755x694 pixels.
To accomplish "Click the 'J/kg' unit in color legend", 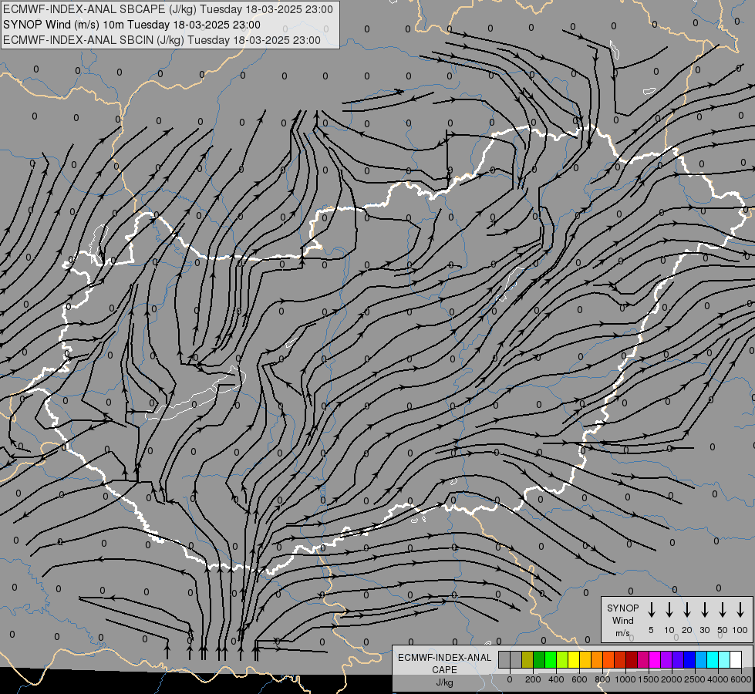I will [444, 682].
